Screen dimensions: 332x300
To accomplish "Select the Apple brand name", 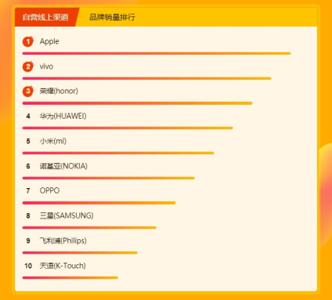I will click(x=49, y=41).
